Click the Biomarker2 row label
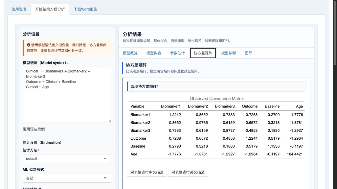Screen dimensions: 337x189 pyautogui.click(x=140, y=123)
